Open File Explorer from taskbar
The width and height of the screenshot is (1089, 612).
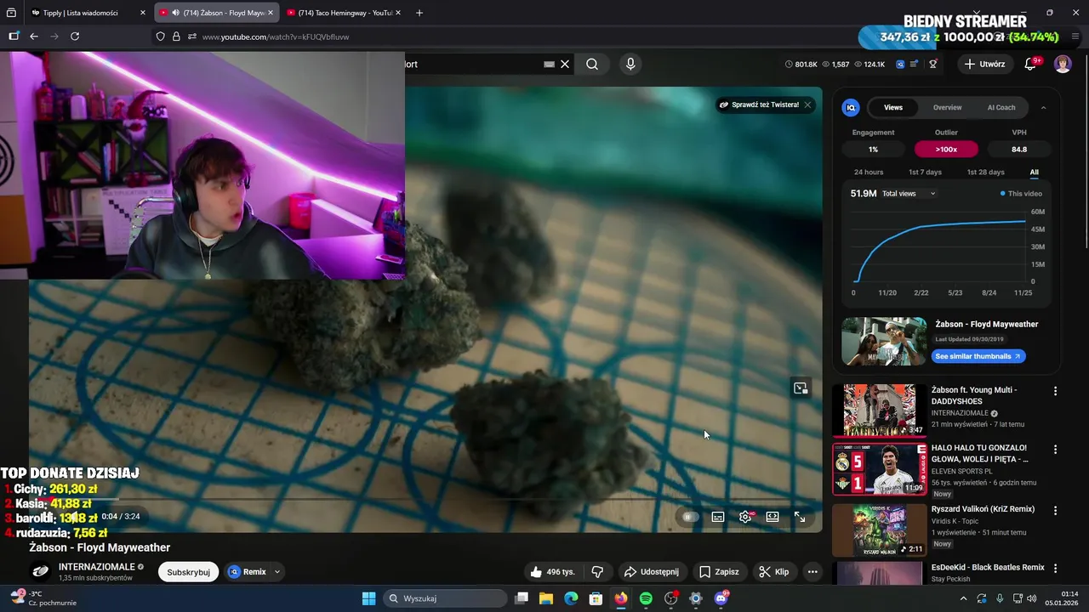click(545, 598)
